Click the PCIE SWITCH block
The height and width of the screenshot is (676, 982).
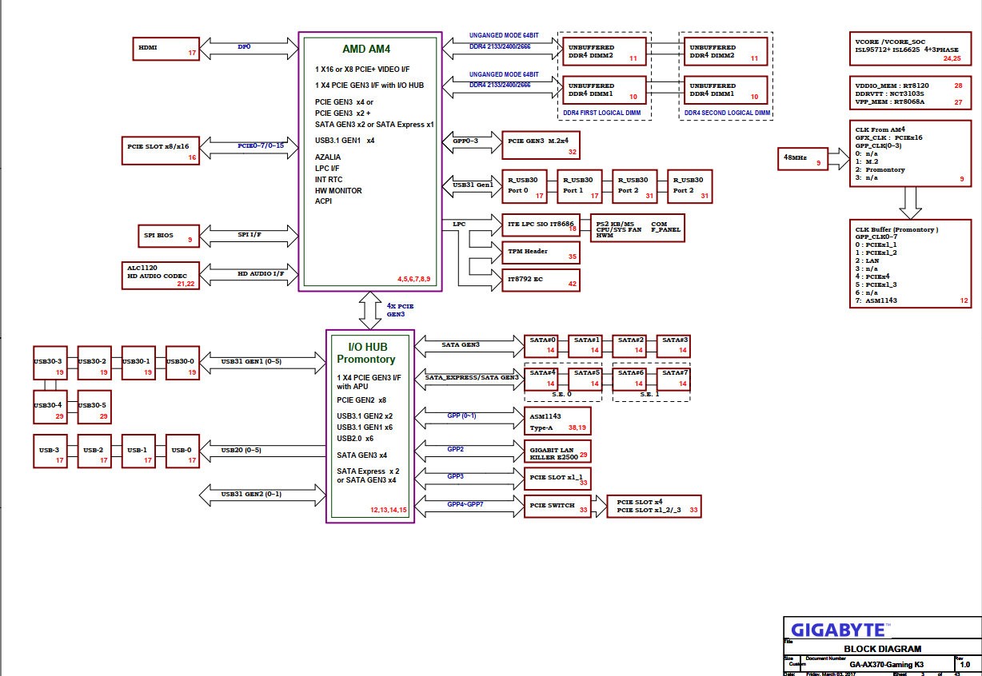coord(558,506)
